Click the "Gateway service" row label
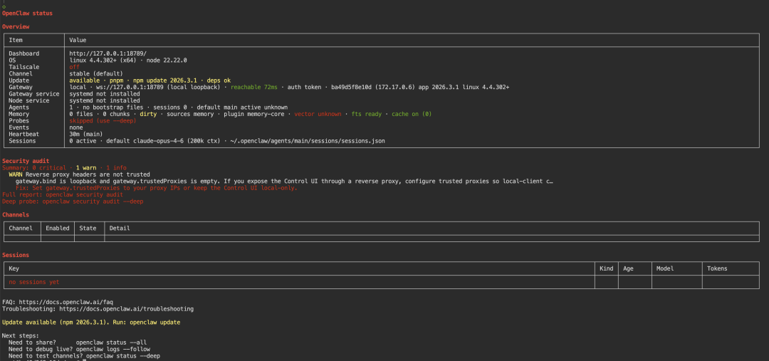The height and width of the screenshot is (361, 769). (x=34, y=94)
